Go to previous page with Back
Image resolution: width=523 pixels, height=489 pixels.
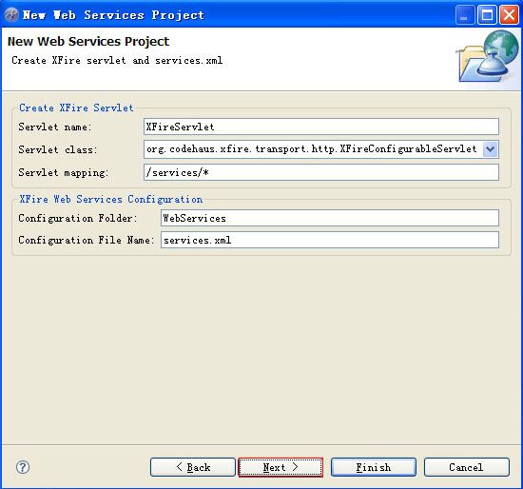click(193, 467)
